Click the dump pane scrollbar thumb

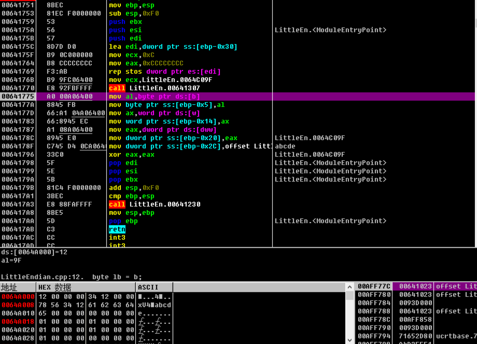[350, 296]
